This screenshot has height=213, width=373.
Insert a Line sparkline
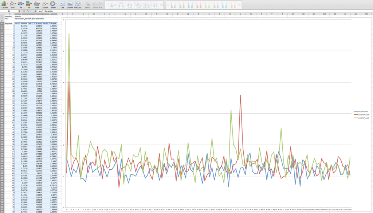pyautogui.click(x=62, y=4)
